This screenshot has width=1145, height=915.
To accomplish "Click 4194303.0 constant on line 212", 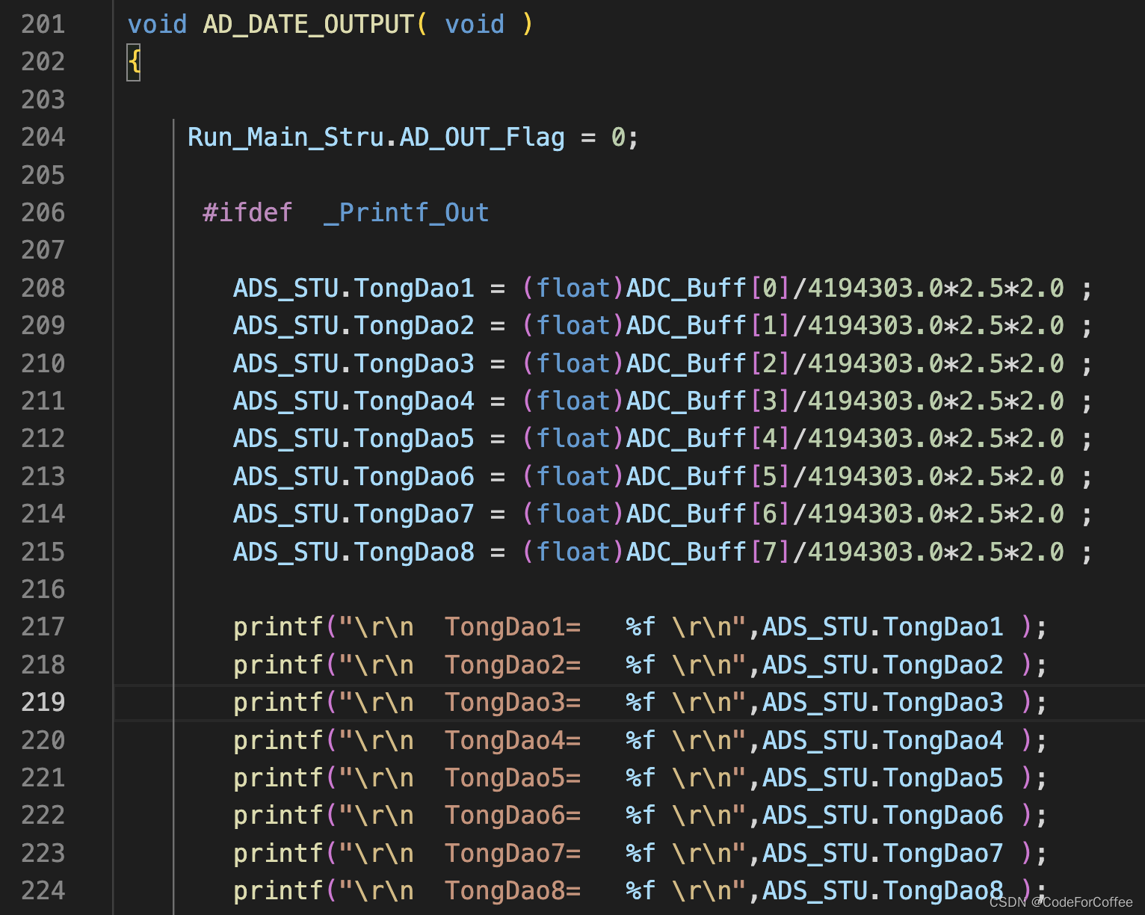I will click(x=875, y=439).
